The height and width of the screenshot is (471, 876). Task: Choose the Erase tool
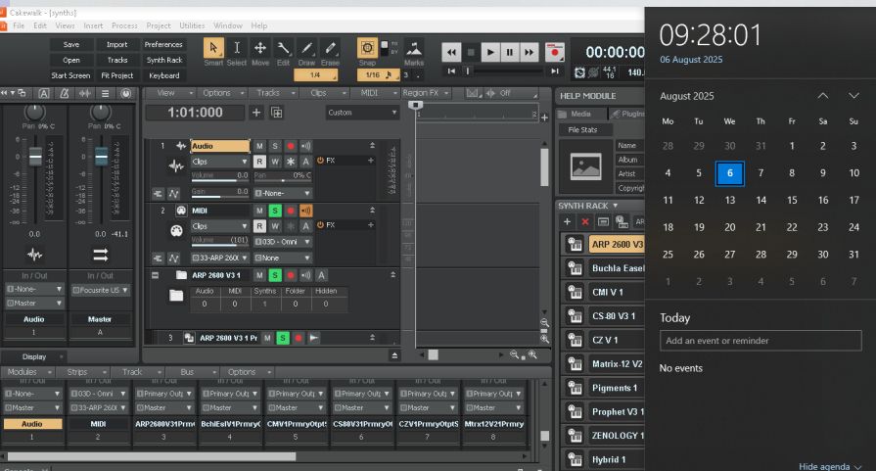(x=330, y=49)
